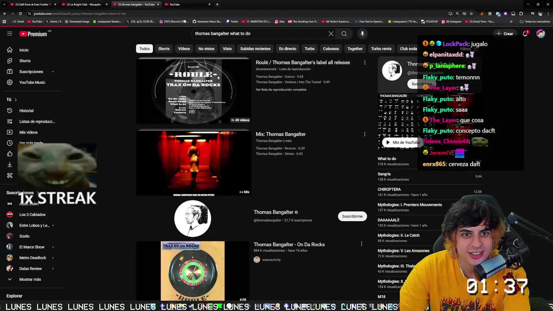Expand the Tú section chevron
The height and width of the screenshot is (311, 553).
(16, 100)
